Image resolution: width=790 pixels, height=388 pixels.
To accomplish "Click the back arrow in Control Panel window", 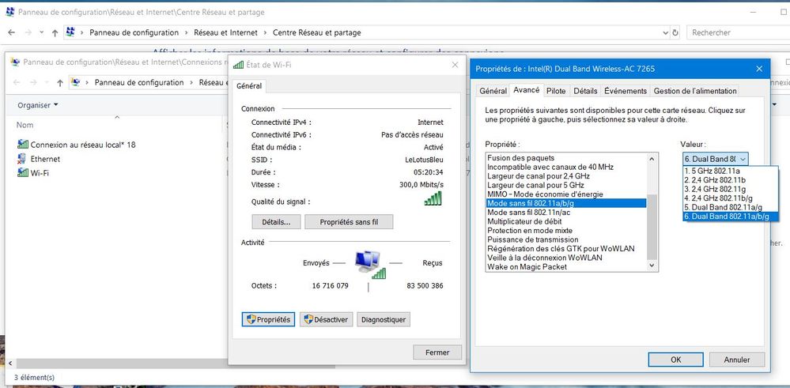I will [13, 33].
